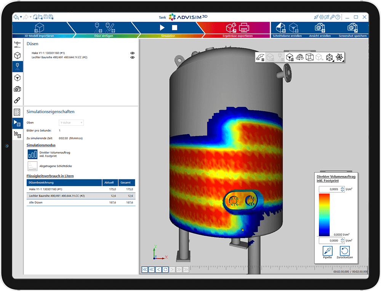Open the 3D model sidebar panel
The height and width of the screenshot is (291, 381).
click(18, 56)
